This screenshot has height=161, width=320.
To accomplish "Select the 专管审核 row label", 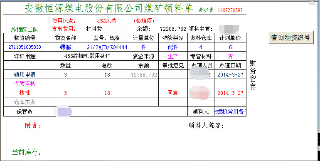I will (x=25, y=84).
